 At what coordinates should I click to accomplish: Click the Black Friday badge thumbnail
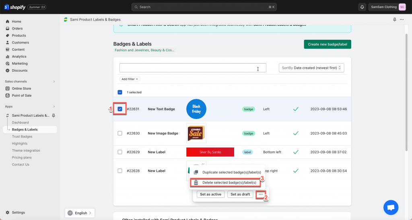196,109
